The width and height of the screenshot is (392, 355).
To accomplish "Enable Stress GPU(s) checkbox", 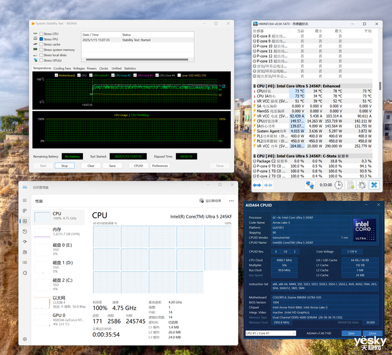I will point(41,60).
